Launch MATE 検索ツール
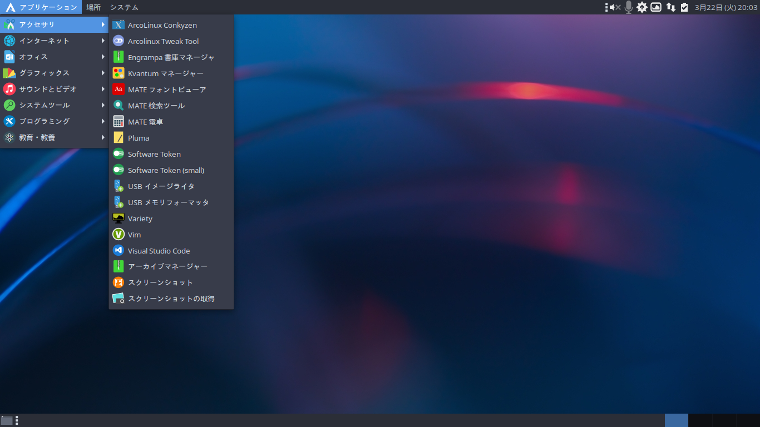This screenshot has height=427, width=760. coord(171,106)
